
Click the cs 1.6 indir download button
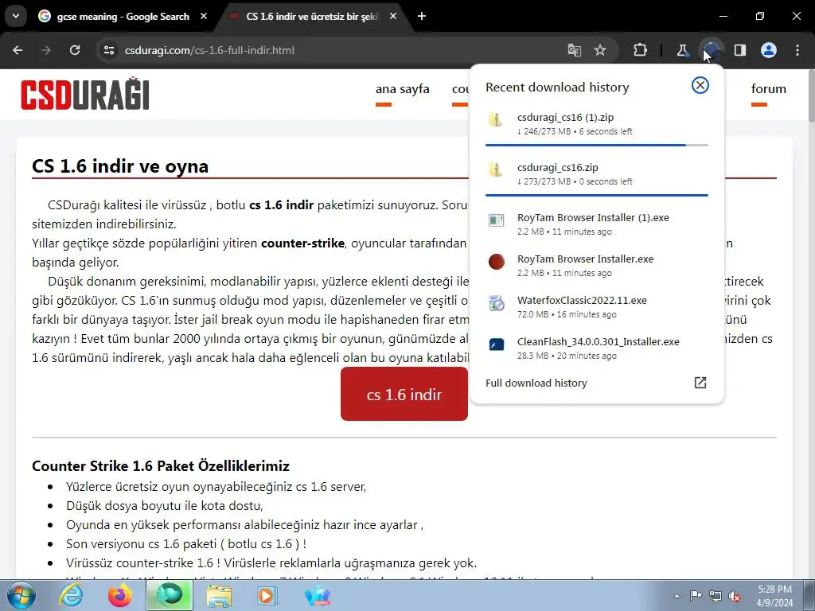[404, 394]
